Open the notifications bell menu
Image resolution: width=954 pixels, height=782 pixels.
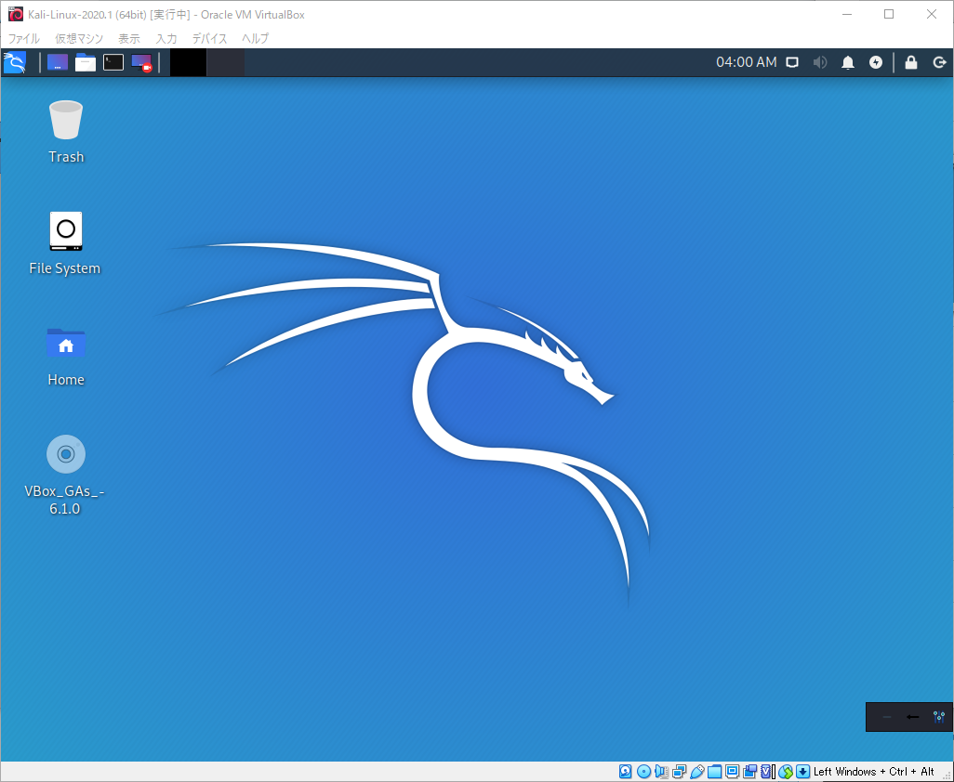(x=847, y=62)
